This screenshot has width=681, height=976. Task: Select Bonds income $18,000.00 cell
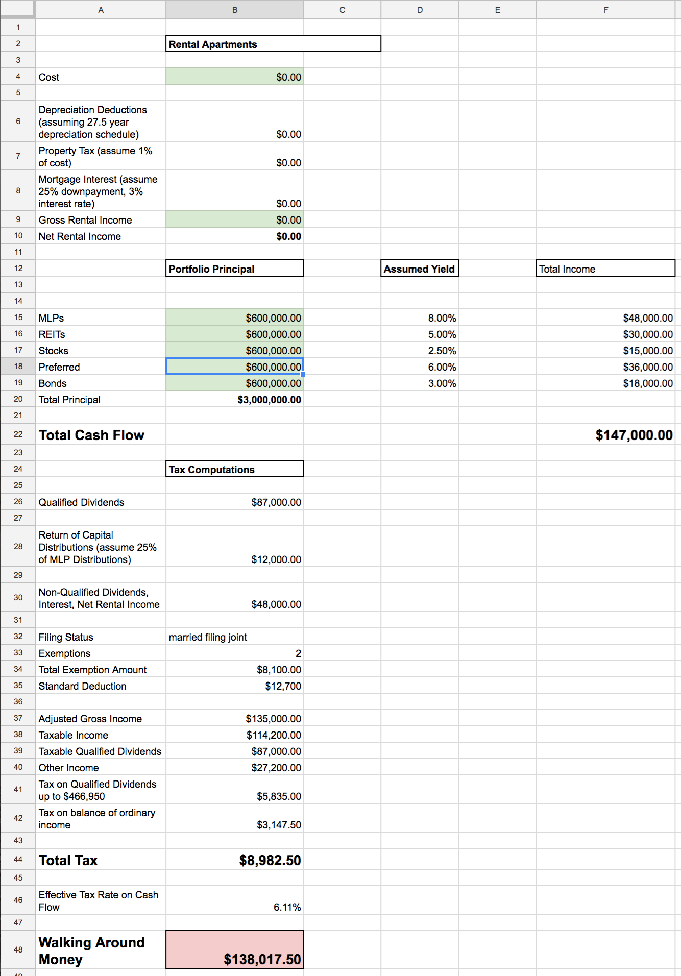pos(605,383)
